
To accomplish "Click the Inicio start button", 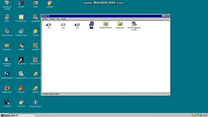I will 5,115.
